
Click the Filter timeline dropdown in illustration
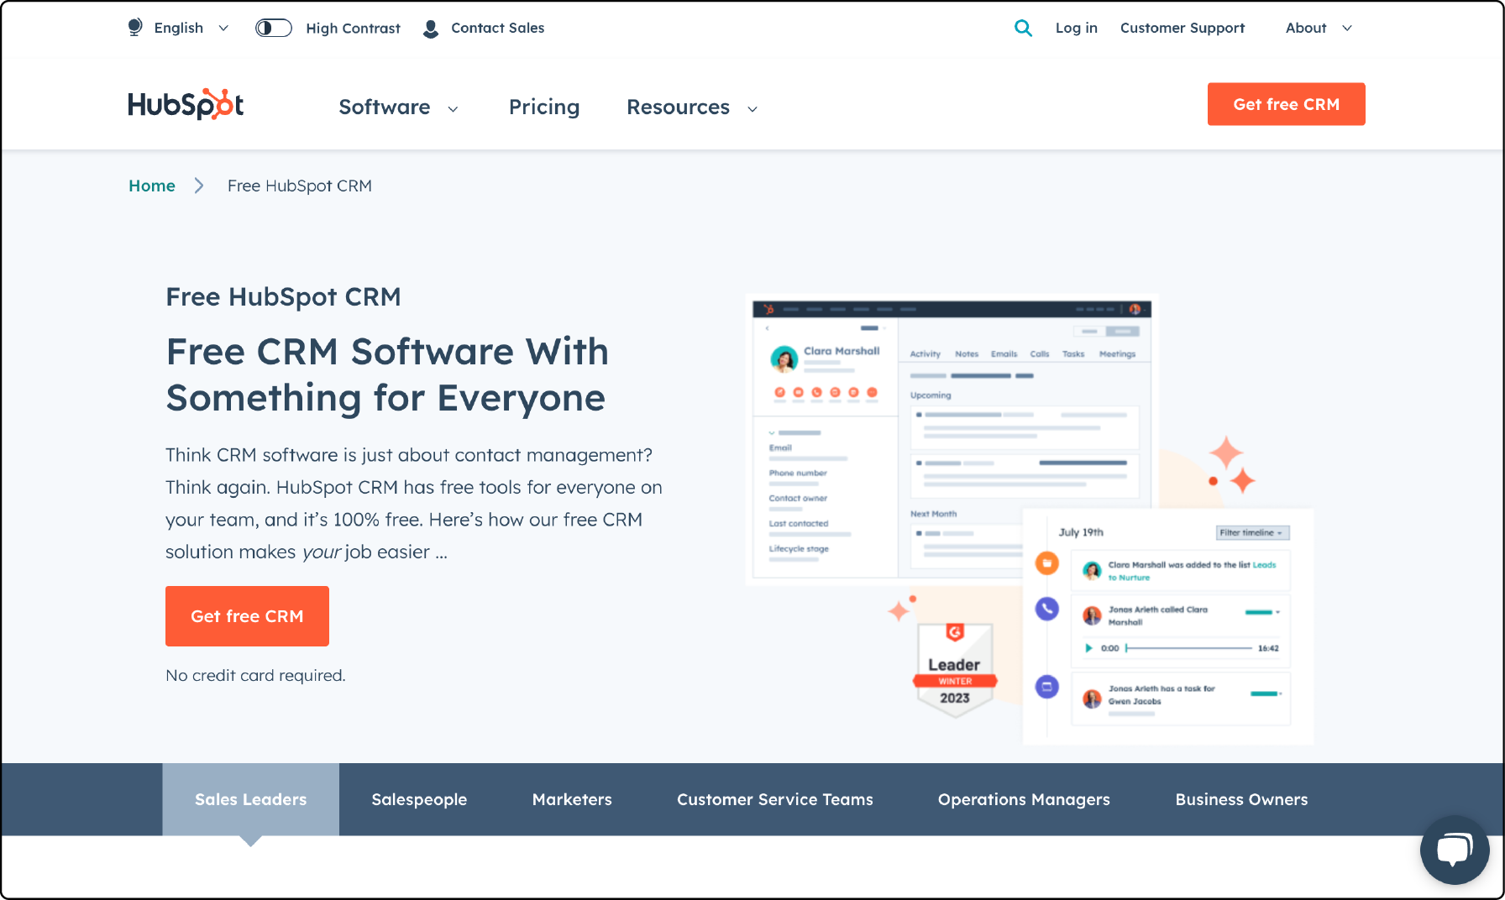tap(1252, 532)
